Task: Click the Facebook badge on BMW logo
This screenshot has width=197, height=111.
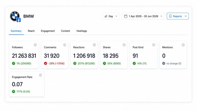Action: 18,20
